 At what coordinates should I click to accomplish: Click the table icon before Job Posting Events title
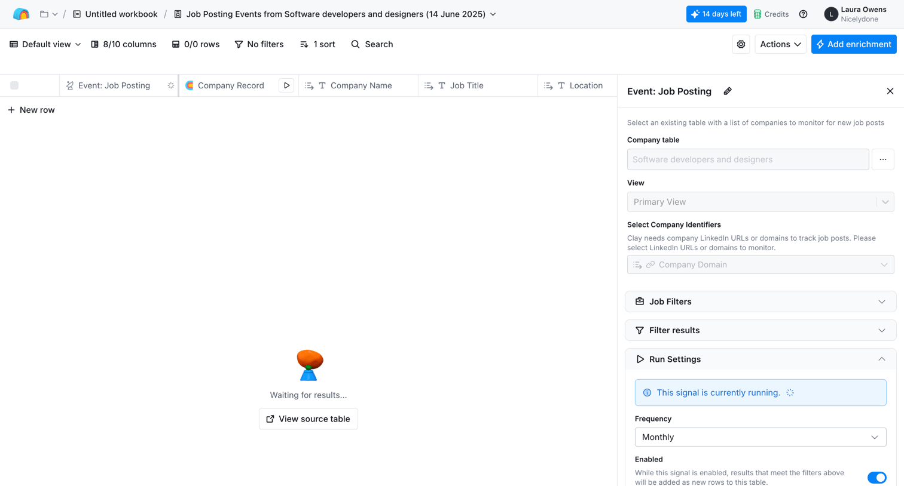coord(178,14)
